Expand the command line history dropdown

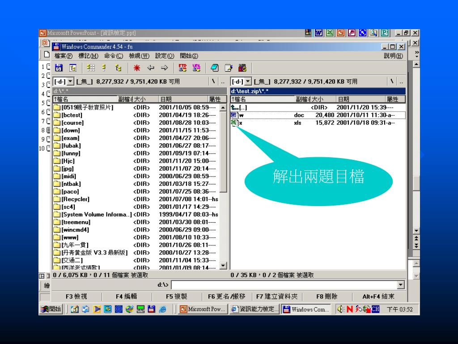401,284
